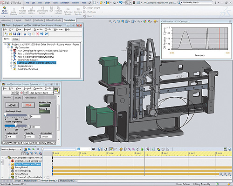
Task: Click the MOVE button
Action: (12, 105)
